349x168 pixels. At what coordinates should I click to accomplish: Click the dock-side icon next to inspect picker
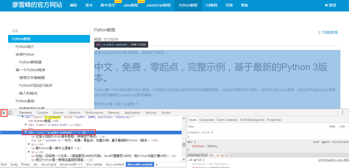(x=10, y=112)
